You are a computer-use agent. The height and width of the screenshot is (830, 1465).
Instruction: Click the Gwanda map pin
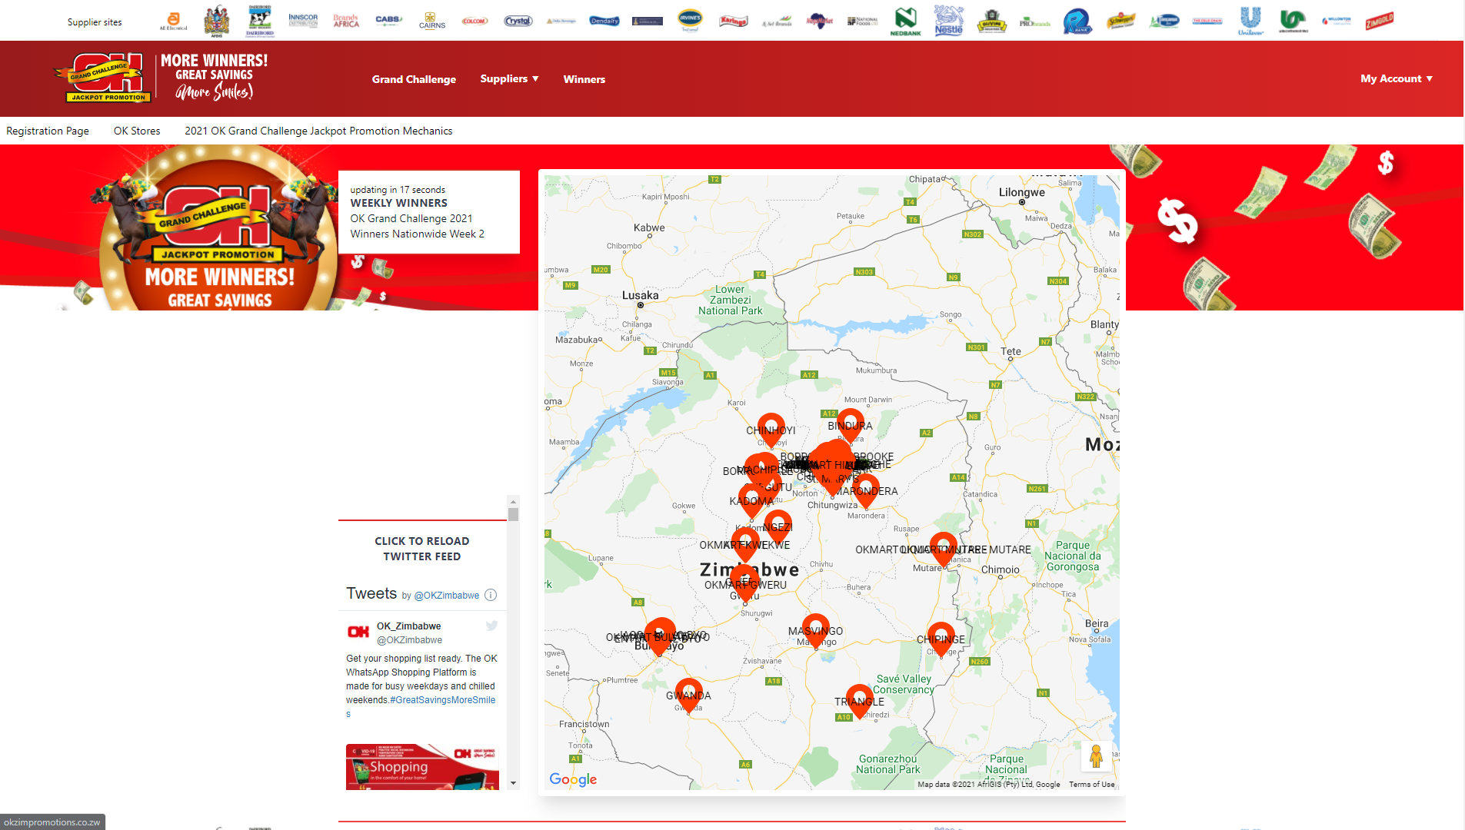click(688, 692)
